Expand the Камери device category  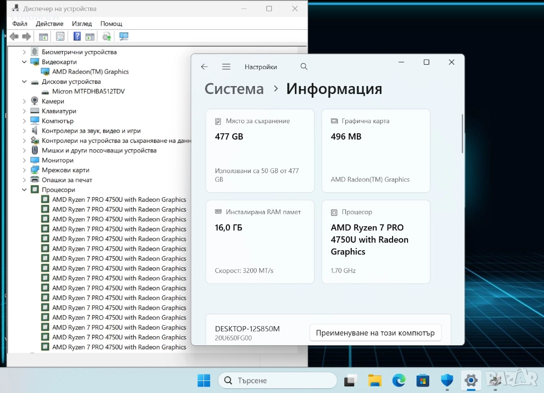pos(24,101)
